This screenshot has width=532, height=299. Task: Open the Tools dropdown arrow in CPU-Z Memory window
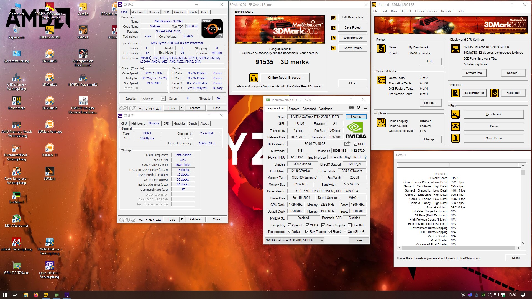(181, 219)
